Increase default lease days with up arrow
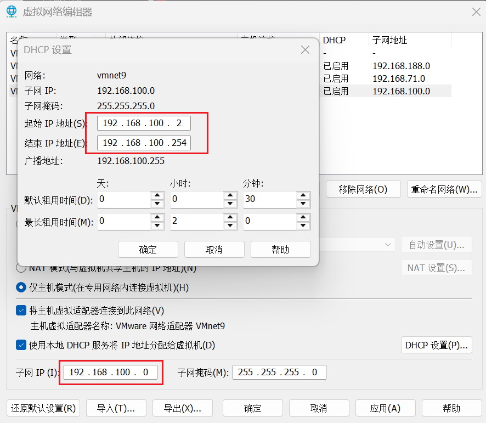The width and height of the screenshot is (486, 423). tap(157, 195)
